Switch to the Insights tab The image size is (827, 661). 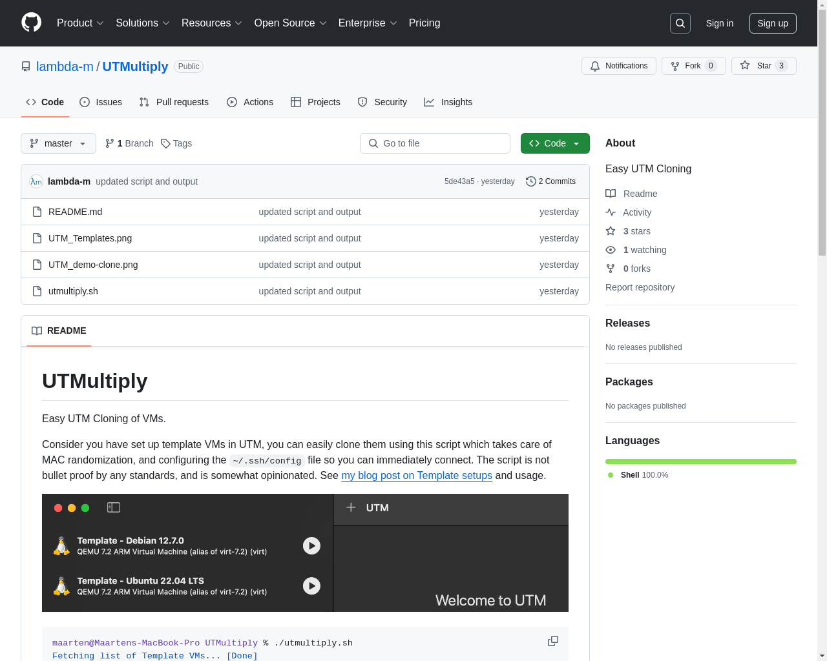[448, 102]
